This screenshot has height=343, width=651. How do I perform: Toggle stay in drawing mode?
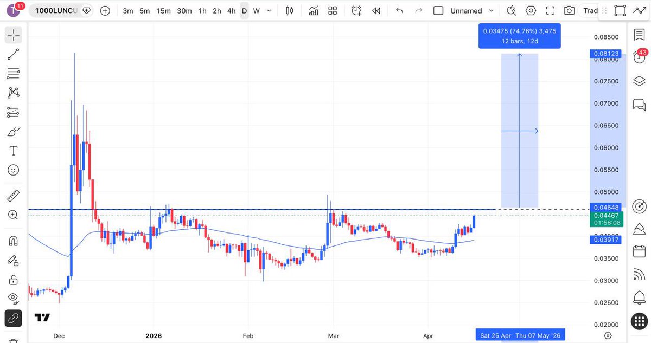(14, 260)
